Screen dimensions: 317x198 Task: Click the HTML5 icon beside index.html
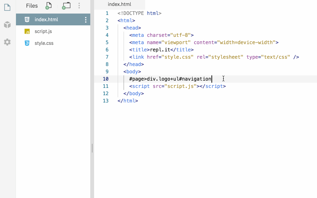[x=27, y=19]
